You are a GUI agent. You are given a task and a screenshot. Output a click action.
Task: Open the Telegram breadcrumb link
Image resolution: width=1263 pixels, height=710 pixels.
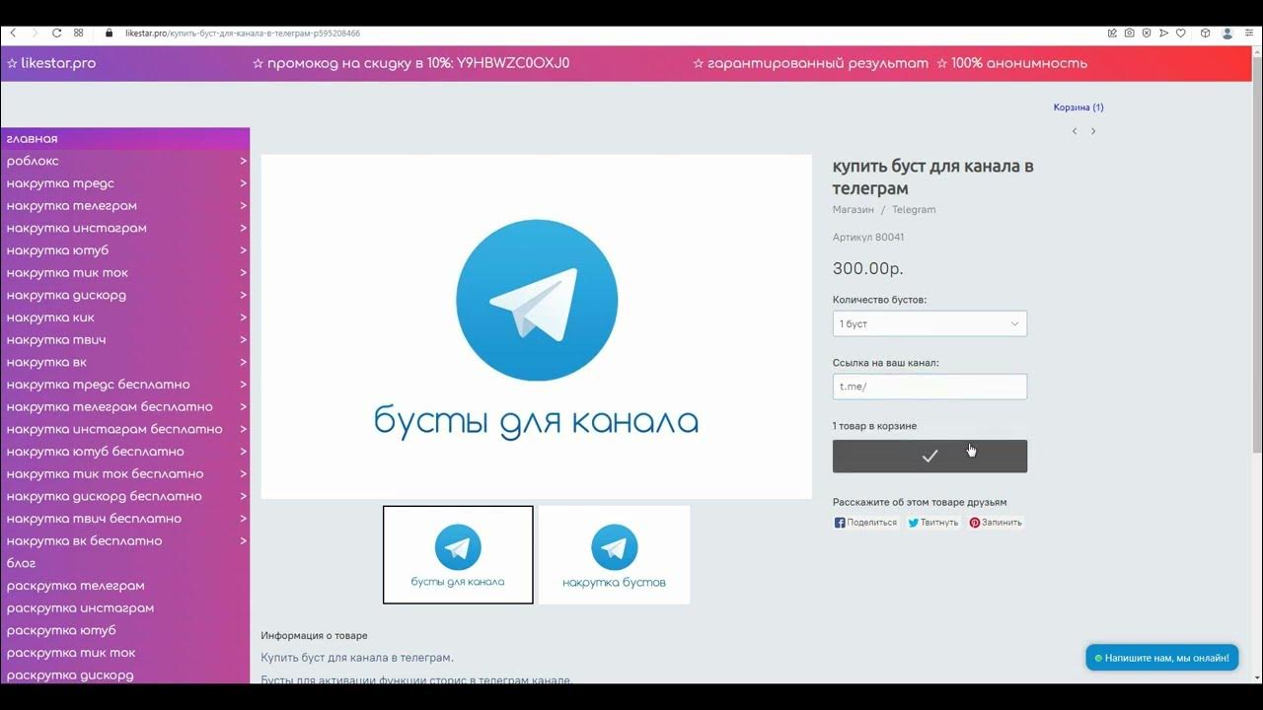coord(914,209)
